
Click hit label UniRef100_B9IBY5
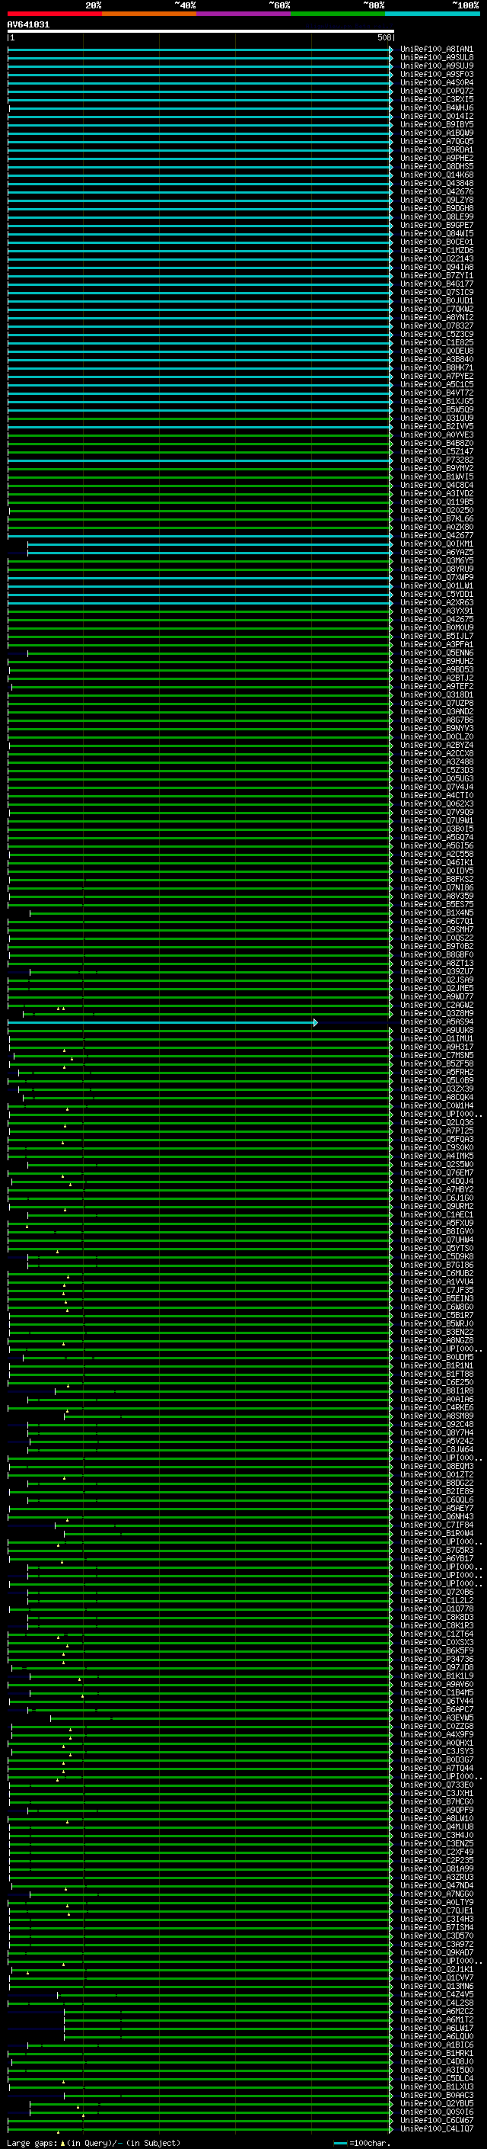pyautogui.click(x=436, y=124)
